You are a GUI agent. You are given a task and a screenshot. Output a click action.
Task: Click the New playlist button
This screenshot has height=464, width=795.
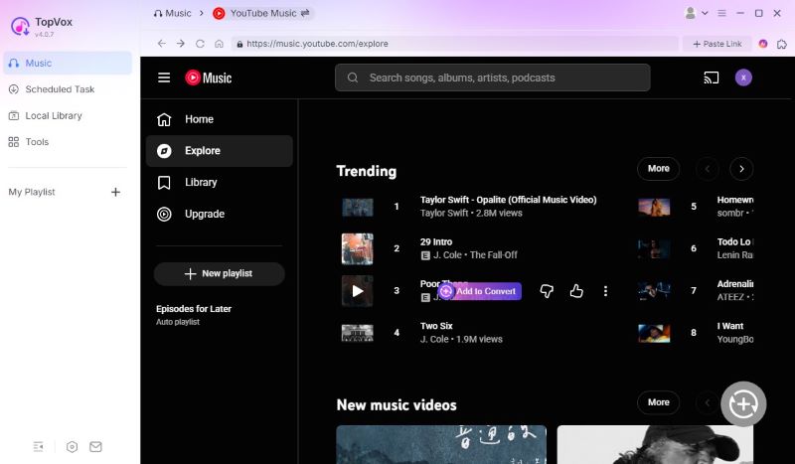tap(219, 273)
